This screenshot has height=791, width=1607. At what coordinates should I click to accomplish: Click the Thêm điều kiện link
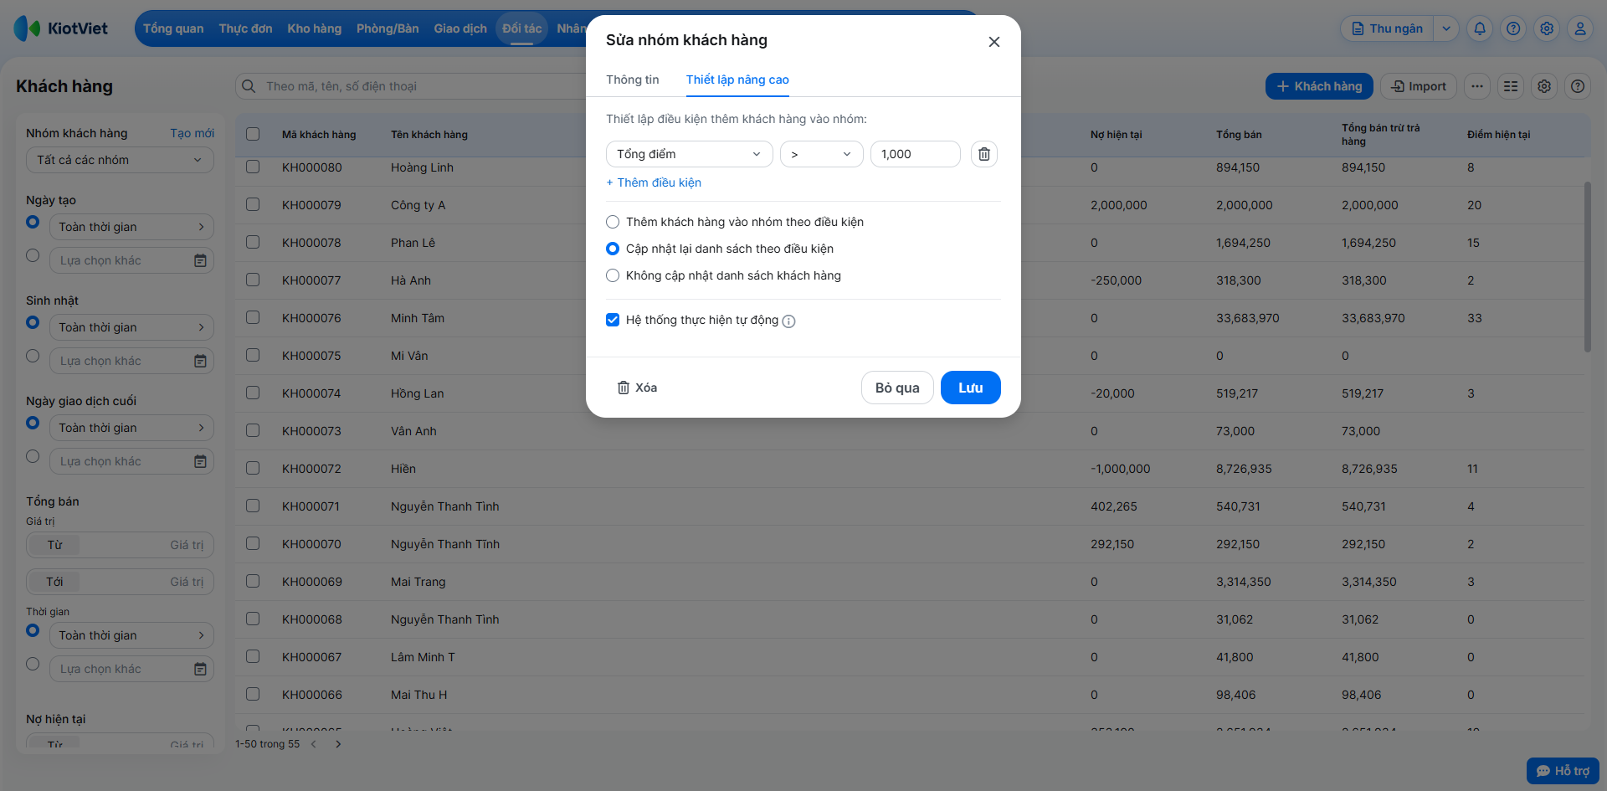[654, 182]
